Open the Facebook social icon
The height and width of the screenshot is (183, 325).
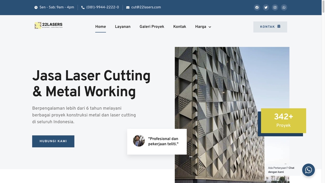click(257, 7)
